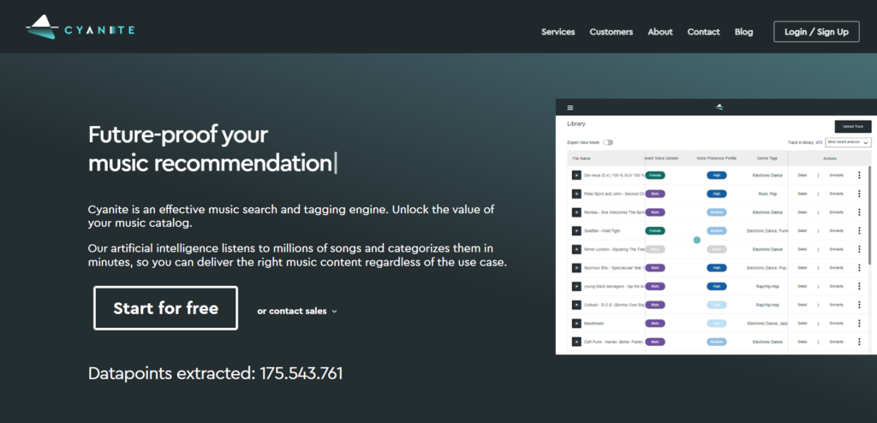Viewport: 877px width, 423px height.
Task: Play the Goldfish - Hold Tight track
Action: point(576,230)
